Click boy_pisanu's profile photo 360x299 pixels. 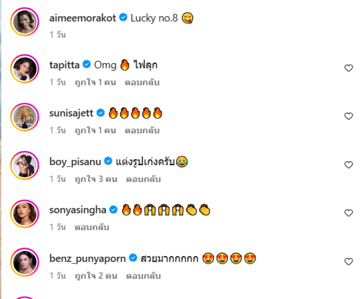click(24, 165)
